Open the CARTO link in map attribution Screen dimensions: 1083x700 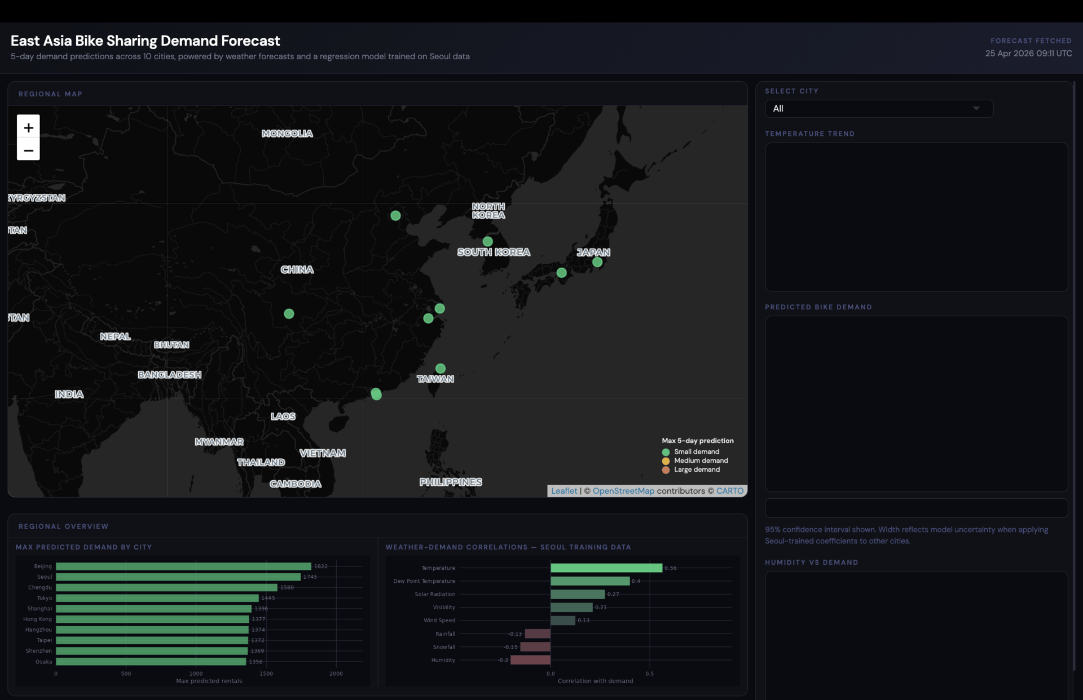tap(730, 490)
